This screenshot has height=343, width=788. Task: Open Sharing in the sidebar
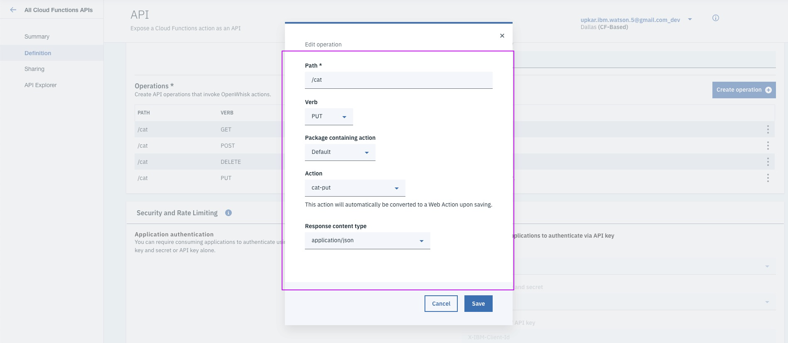pos(34,69)
